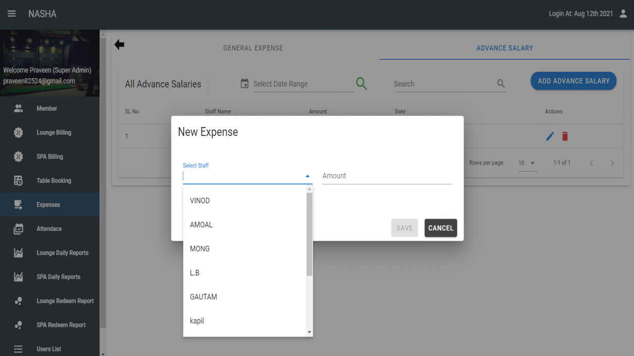Viewport: 634px width, 356px height.
Task: Open Expenses in the sidebar
Action: click(x=50, y=205)
